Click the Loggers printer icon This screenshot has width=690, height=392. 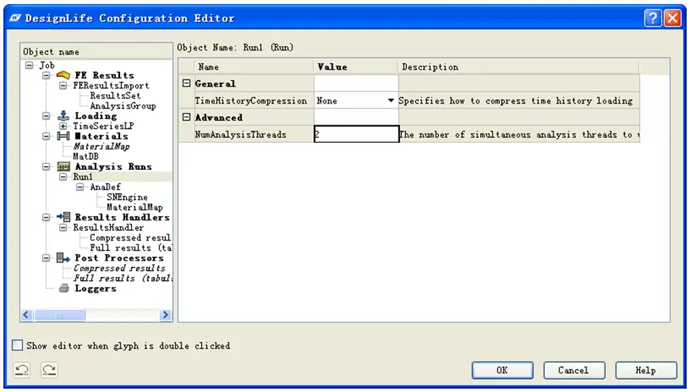[x=64, y=288]
